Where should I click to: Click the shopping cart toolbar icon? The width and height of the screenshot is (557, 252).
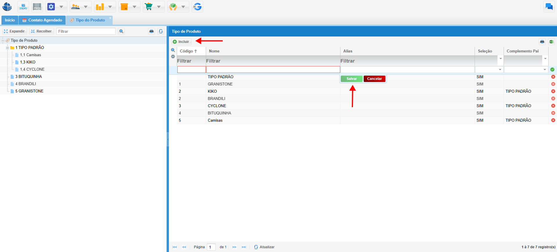tap(149, 7)
